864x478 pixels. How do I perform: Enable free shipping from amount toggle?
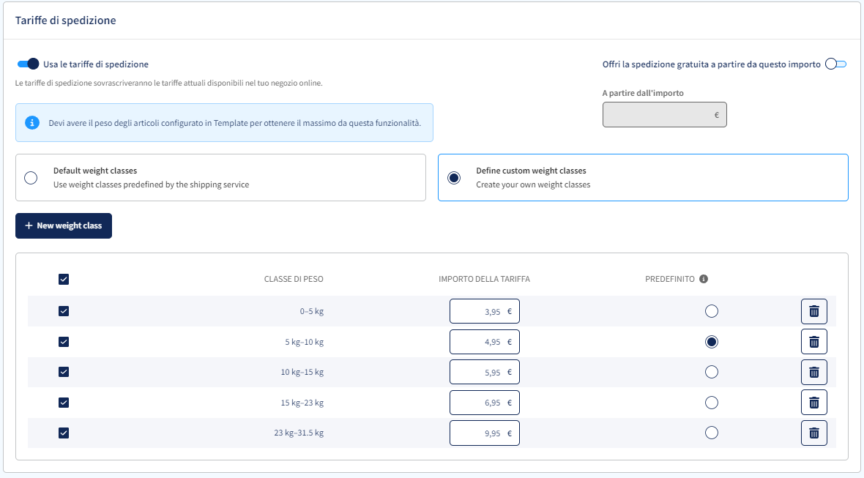pos(835,64)
